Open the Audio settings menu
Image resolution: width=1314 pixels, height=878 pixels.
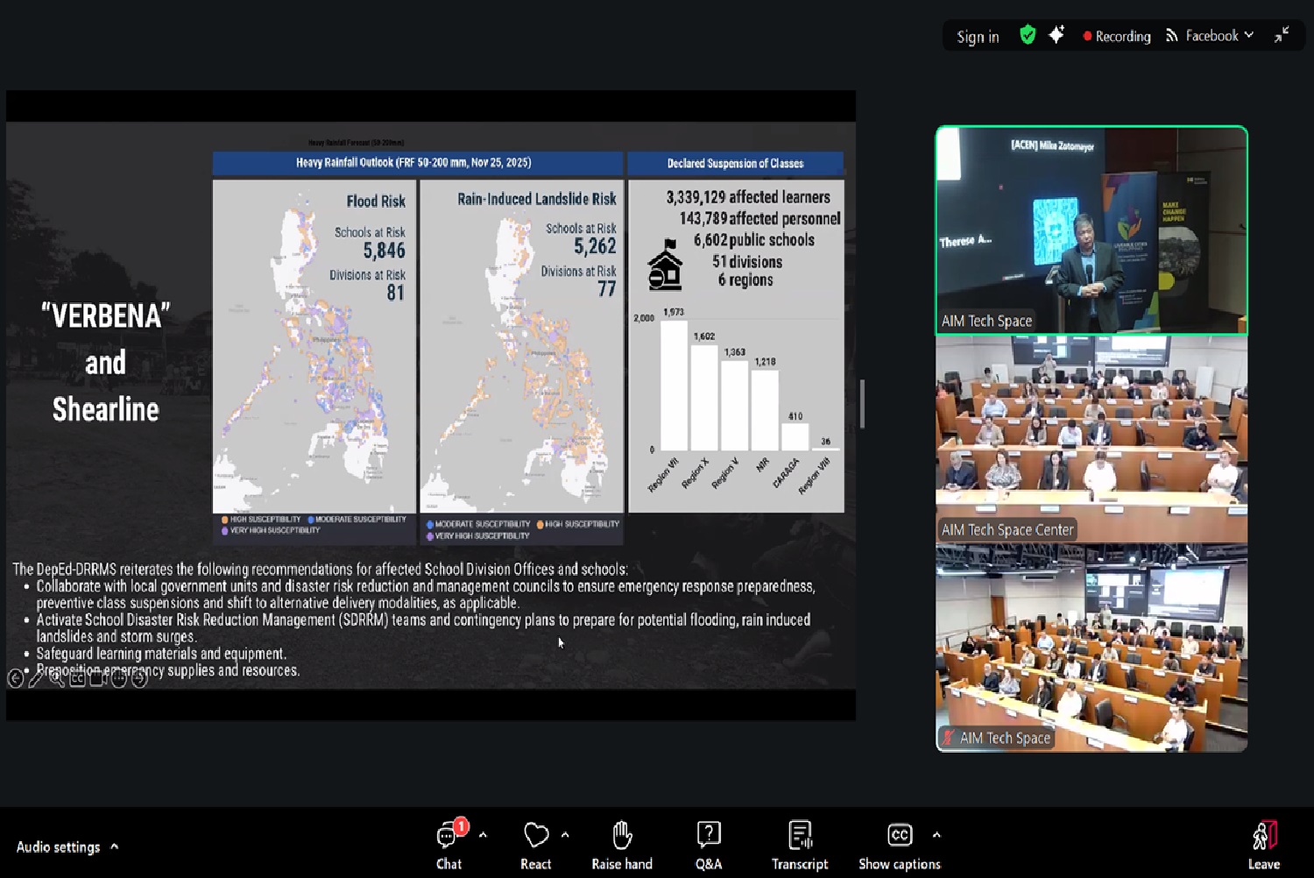[59, 846]
